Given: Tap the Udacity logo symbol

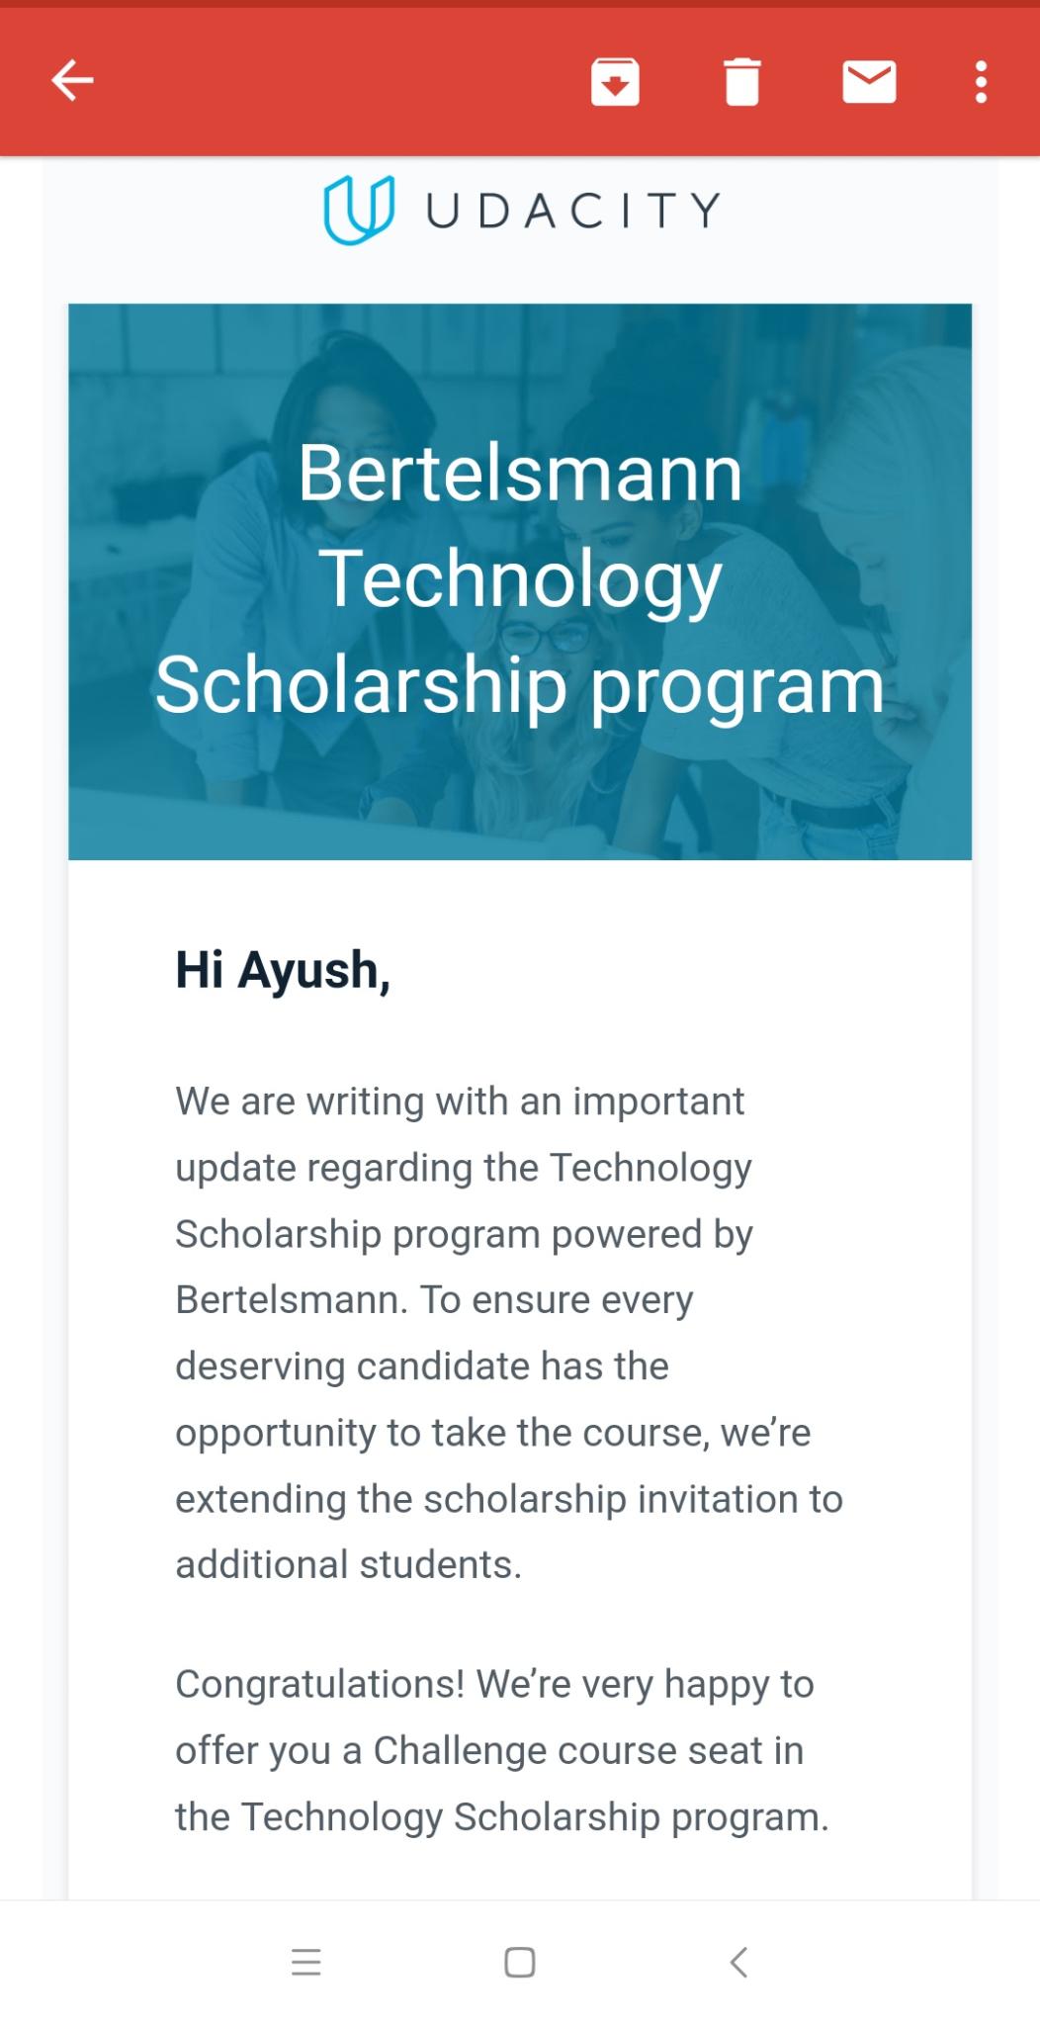Looking at the screenshot, I should (x=359, y=210).
